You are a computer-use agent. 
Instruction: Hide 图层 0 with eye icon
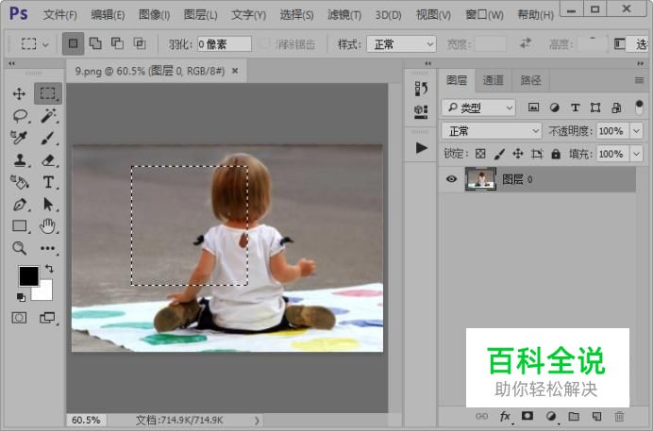coord(451,179)
